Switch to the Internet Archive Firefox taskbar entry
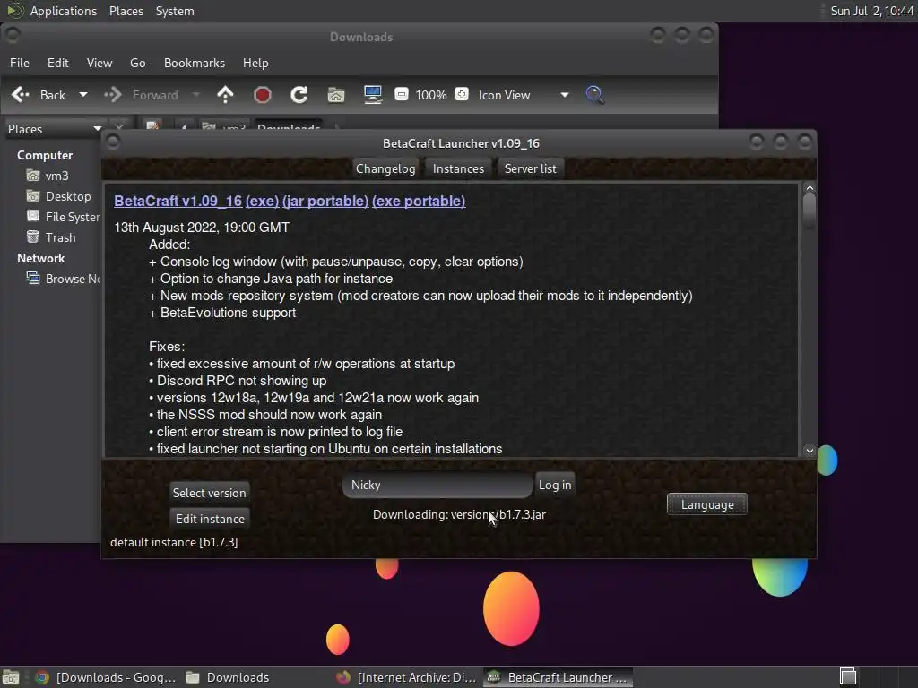Screen dimensions: 918x688 click(406, 677)
